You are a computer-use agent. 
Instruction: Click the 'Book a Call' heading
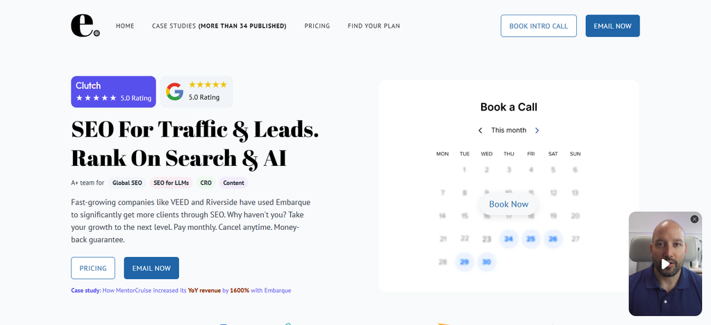pyautogui.click(x=509, y=107)
